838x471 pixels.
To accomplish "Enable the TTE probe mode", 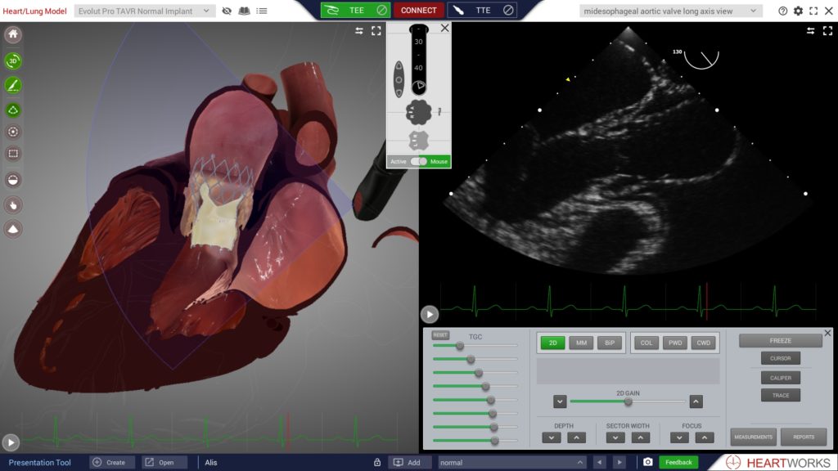I will tap(482, 10).
